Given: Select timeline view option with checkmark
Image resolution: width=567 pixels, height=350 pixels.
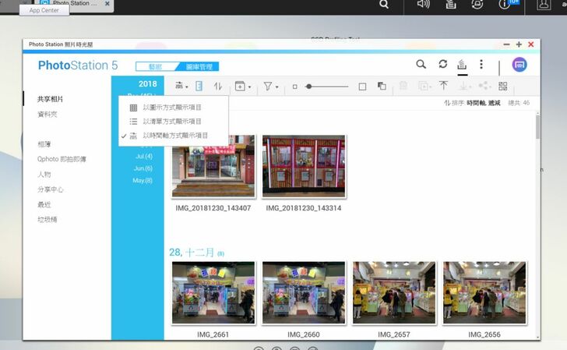Looking at the screenshot, I should point(174,136).
